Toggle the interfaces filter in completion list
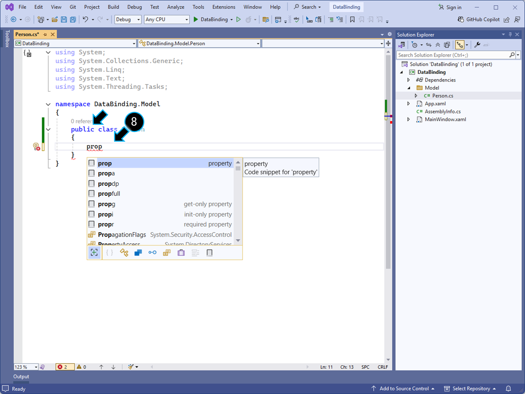Image resolution: width=525 pixels, height=394 pixels. pos(152,253)
